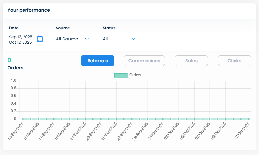259x155 pixels.
Task: Click the data point at 13/Sep/2025
Action: (23, 119)
